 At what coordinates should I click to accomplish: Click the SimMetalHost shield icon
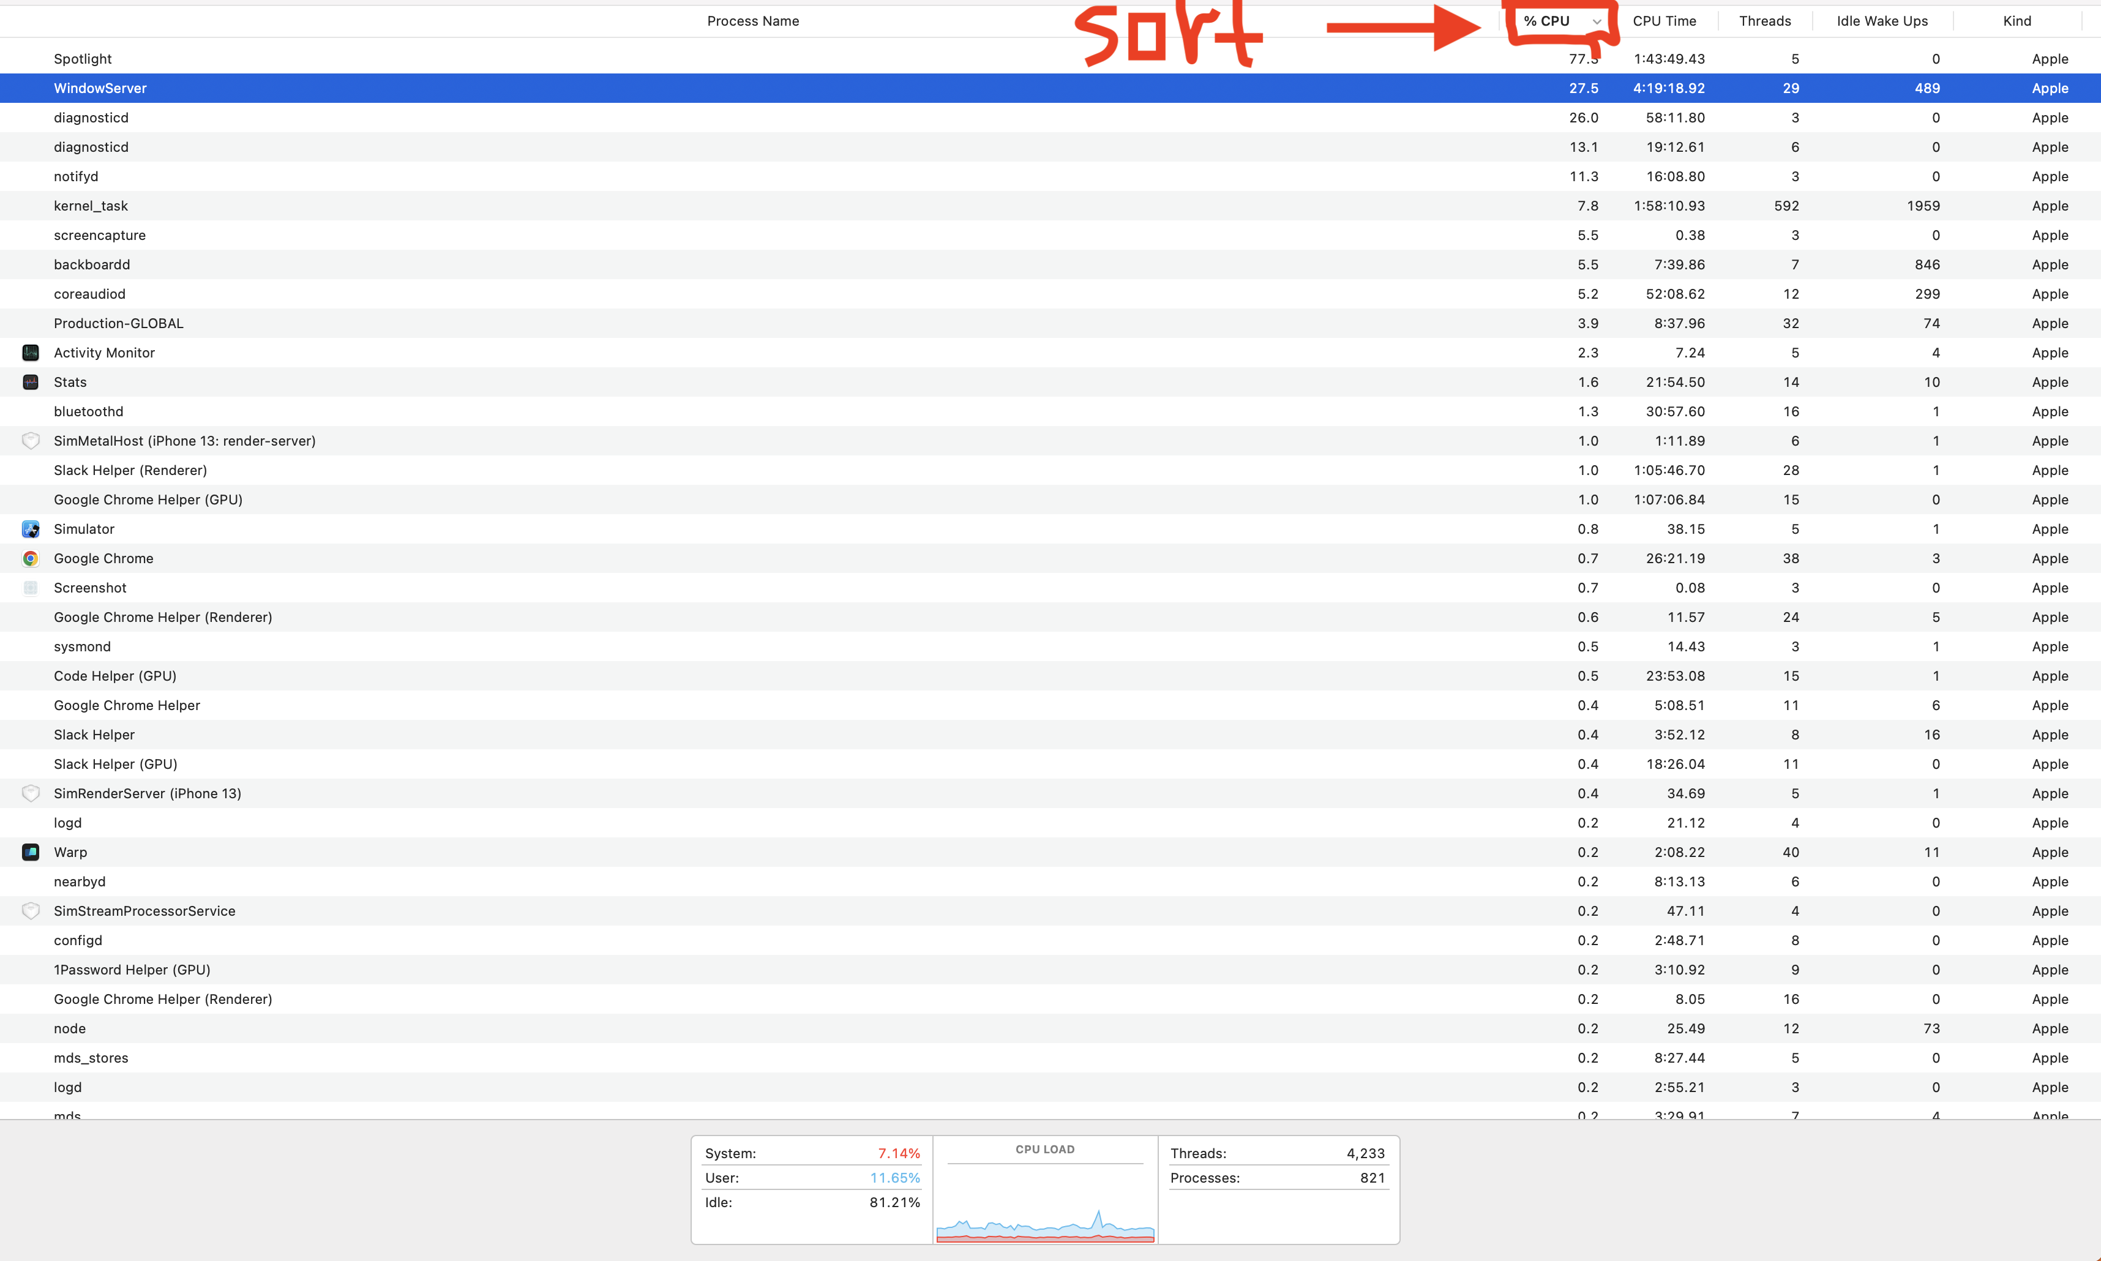point(31,441)
